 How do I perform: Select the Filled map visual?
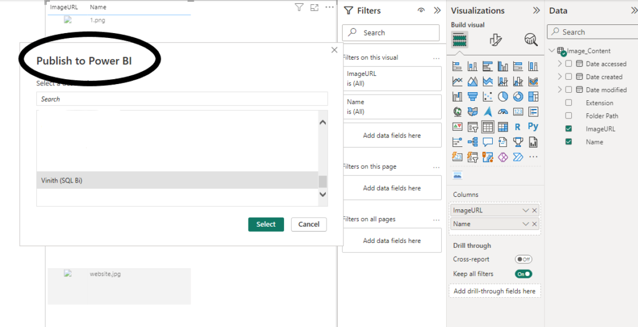(472, 111)
